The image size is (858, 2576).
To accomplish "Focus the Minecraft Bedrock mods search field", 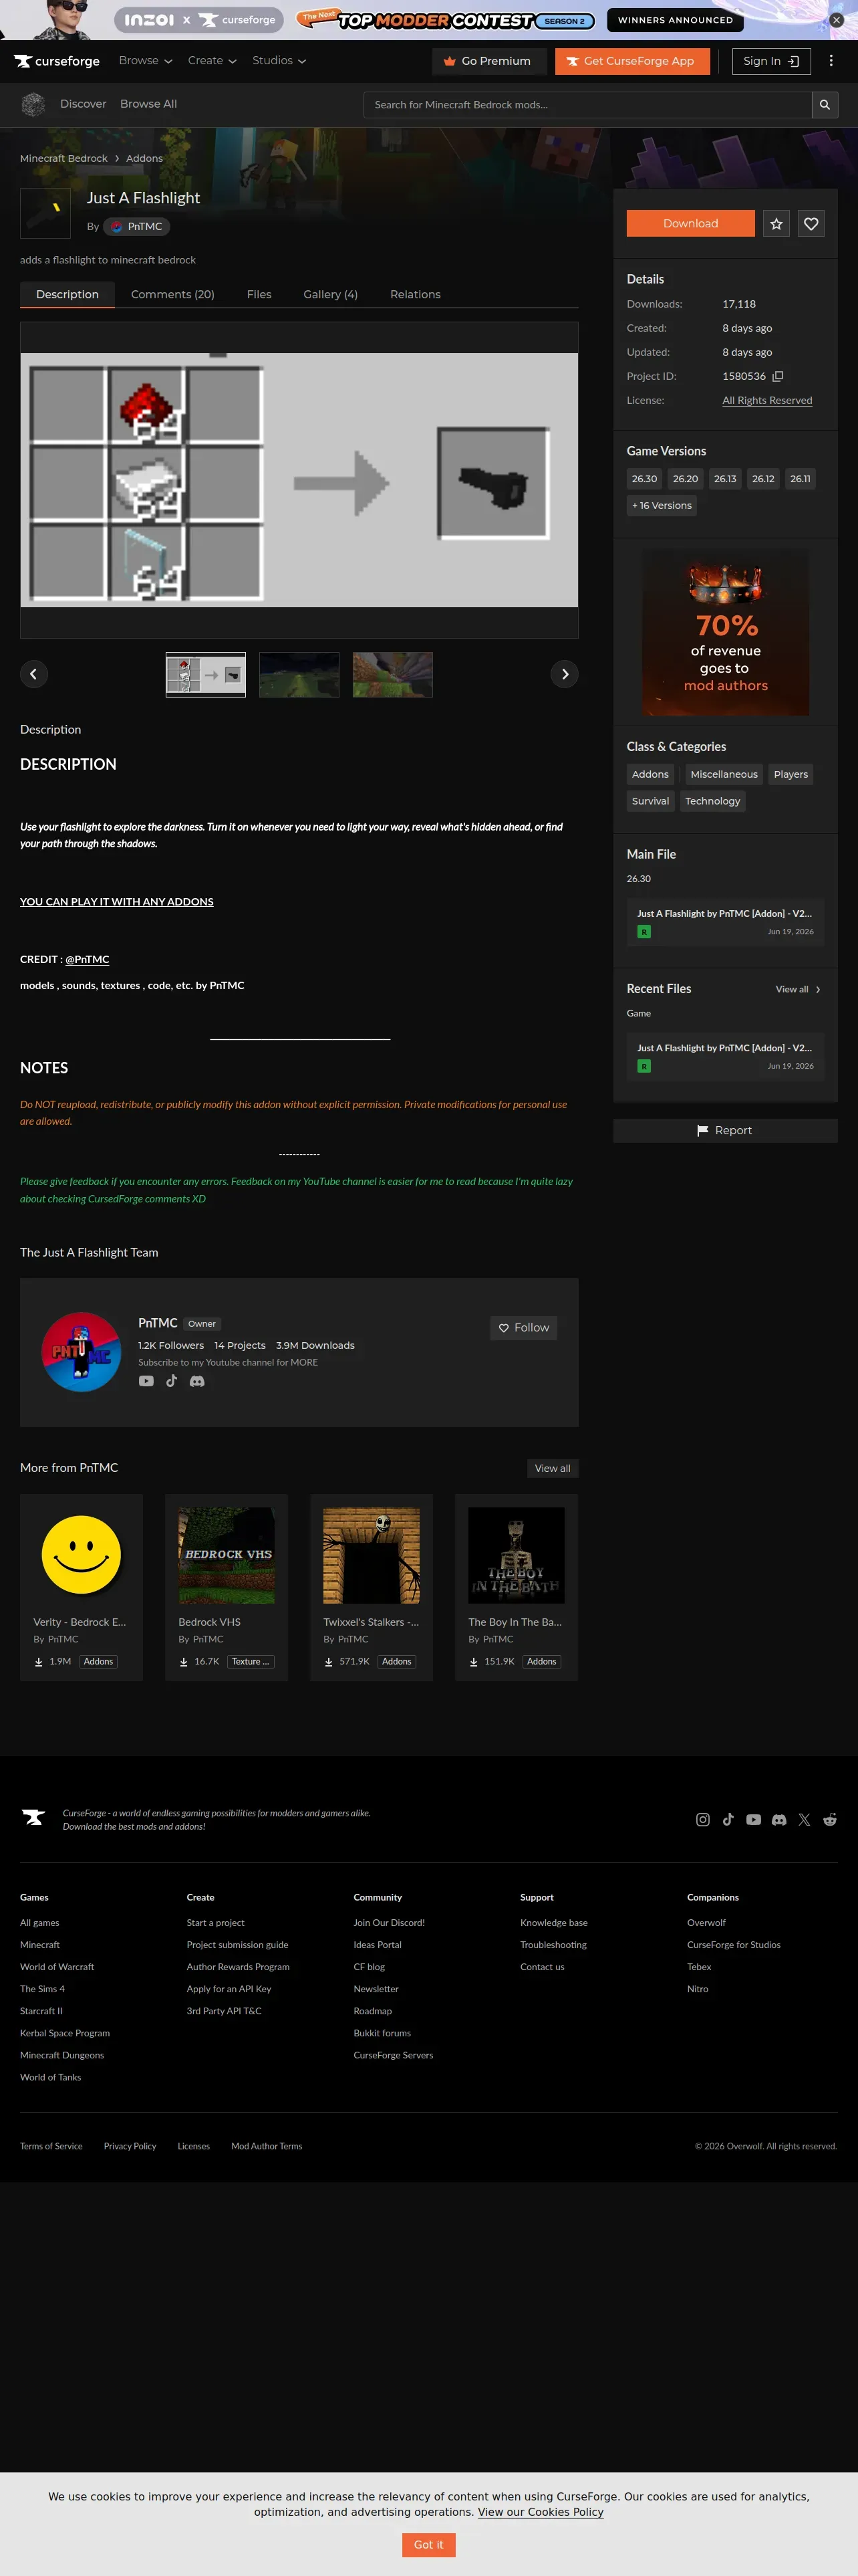I will pyautogui.click(x=587, y=105).
